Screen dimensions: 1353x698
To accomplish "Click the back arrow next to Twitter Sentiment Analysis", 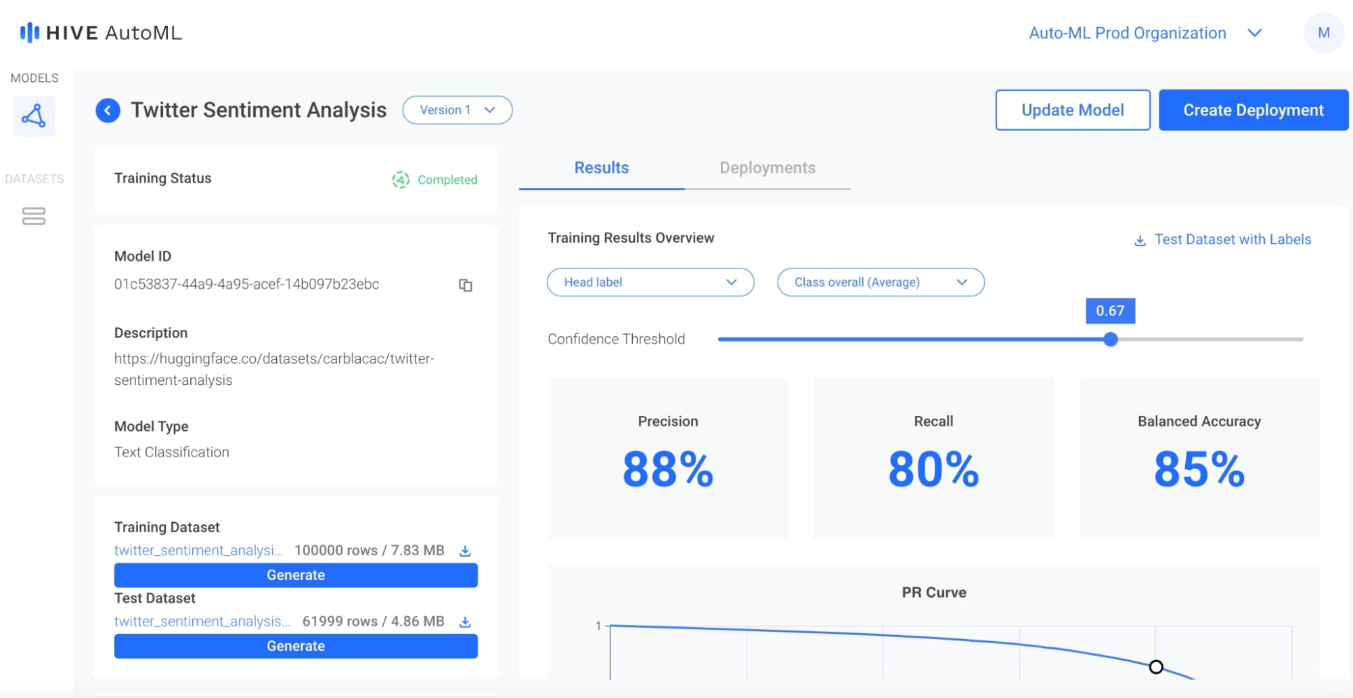I will point(106,110).
